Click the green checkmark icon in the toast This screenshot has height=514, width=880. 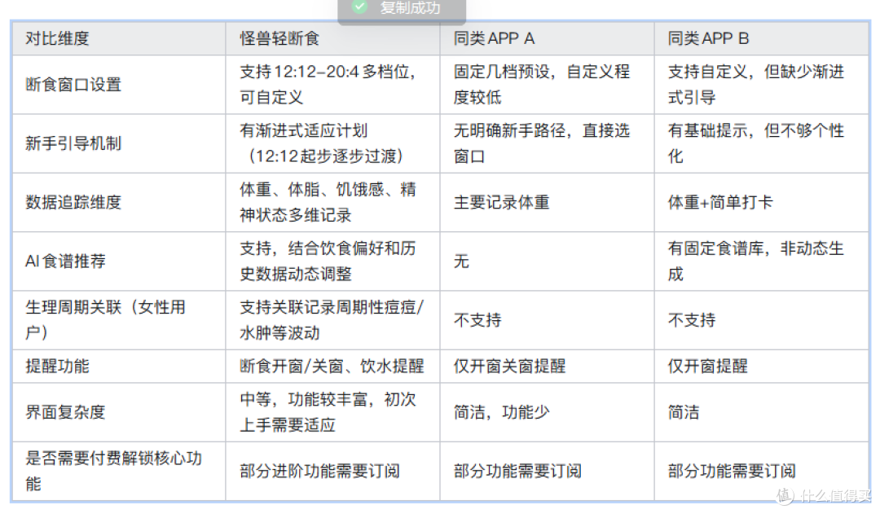click(359, 7)
